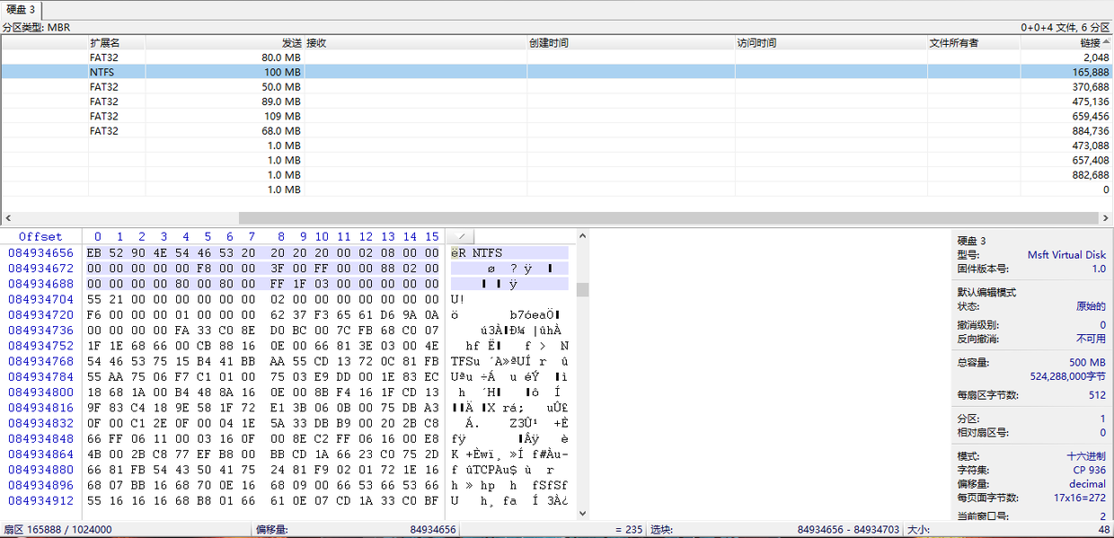Toggle the decimal offset setting in the info panel
Screen dimensions: 1114x538
point(1087,484)
